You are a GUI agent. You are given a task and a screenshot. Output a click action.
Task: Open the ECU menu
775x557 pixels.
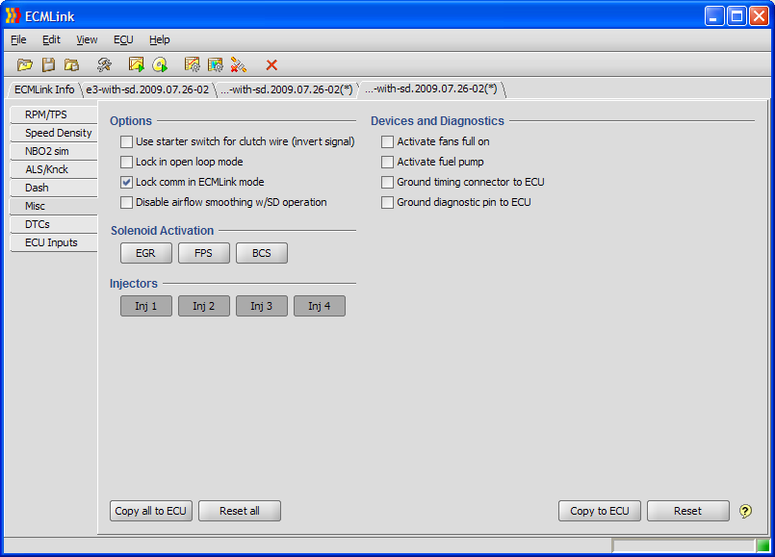tap(123, 39)
